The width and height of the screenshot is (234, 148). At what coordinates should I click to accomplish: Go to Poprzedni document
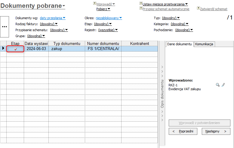pos(183,131)
